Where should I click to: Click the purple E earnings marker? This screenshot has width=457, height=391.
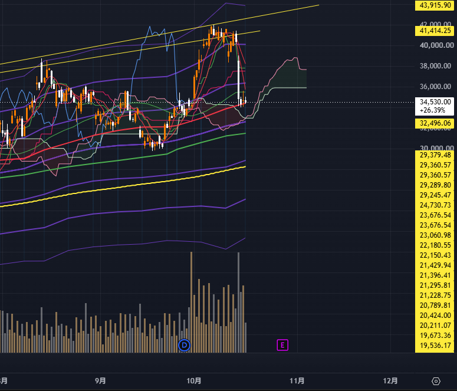[282, 345]
